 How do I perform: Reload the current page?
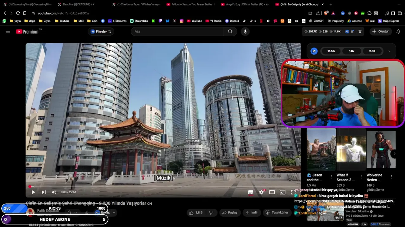click(x=18, y=13)
